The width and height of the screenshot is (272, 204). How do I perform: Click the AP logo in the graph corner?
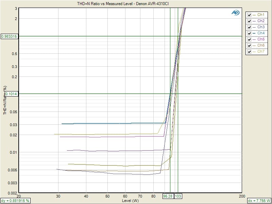tap(235, 12)
